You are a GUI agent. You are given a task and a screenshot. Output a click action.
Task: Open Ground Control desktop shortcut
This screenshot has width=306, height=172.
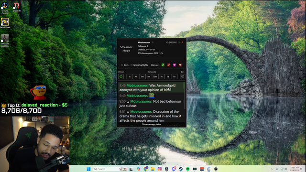click(x=5, y=8)
